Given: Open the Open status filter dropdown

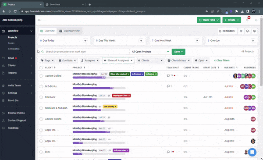Looking at the screenshot, I should click(201, 60).
